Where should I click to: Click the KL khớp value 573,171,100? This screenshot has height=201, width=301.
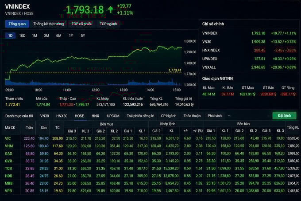(x=106, y=105)
